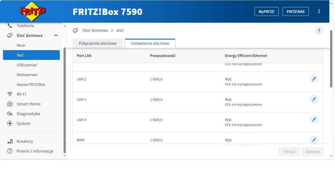Click the sidebar scrollbar thumb
This screenshot has height=178, width=335.
(64, 100)
